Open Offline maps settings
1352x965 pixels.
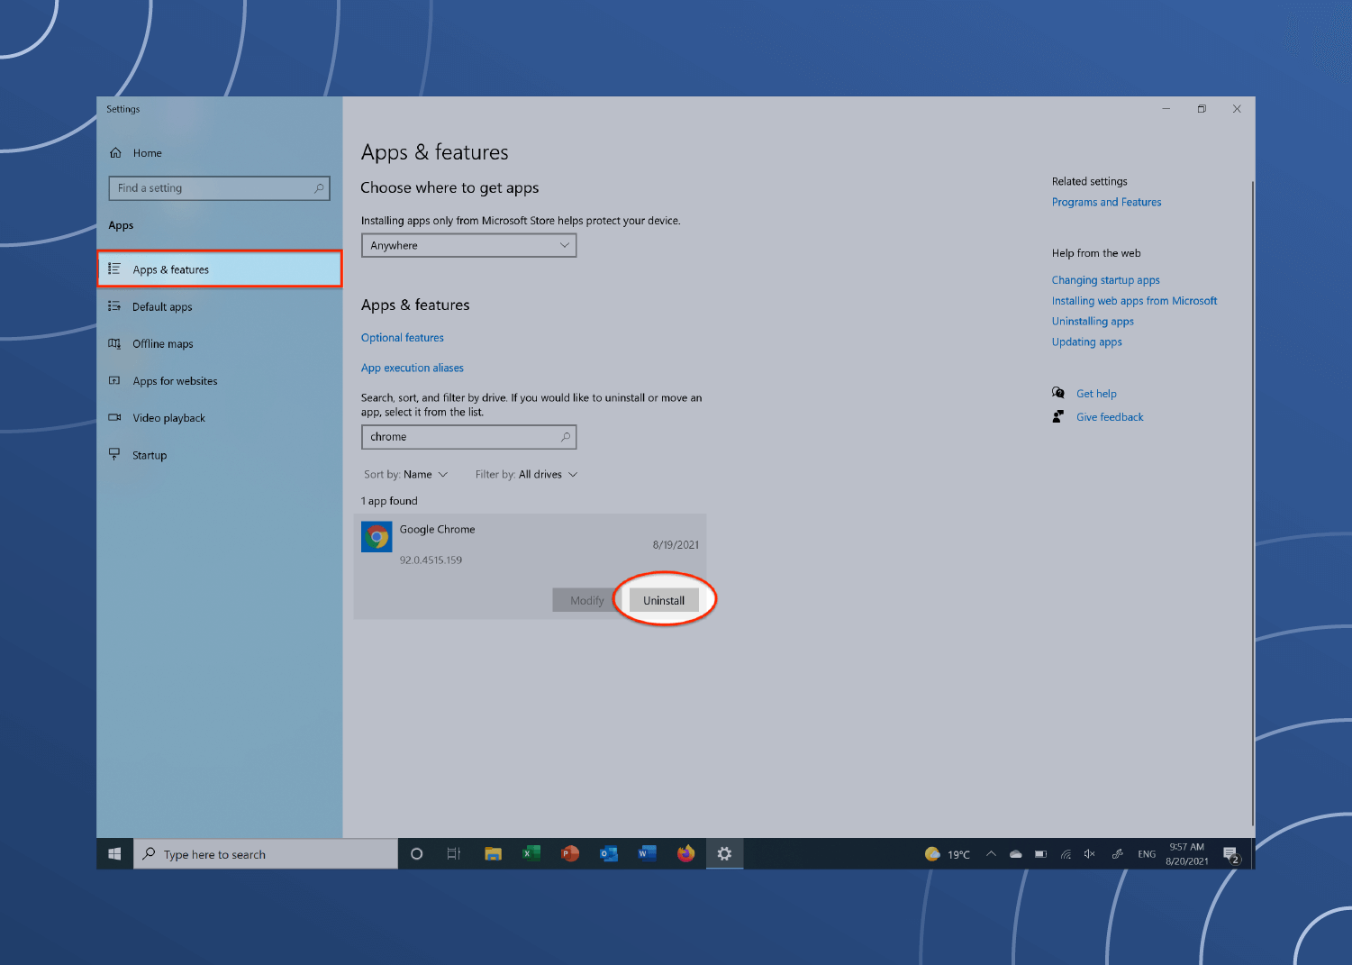(163, 343)
